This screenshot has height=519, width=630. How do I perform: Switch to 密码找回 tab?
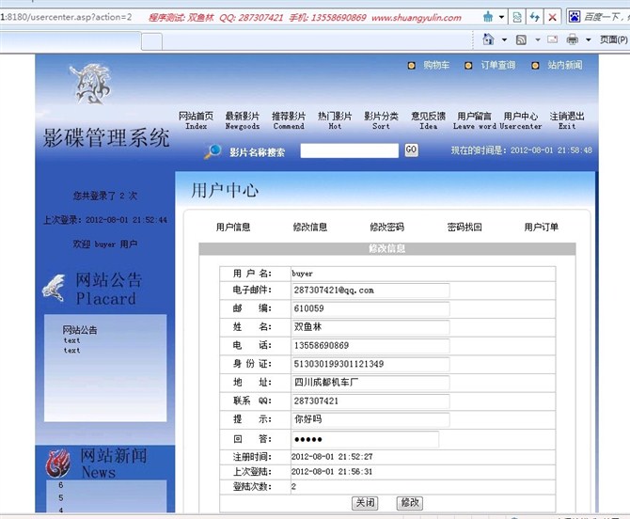pyautogui.click(x=465, y=228)
